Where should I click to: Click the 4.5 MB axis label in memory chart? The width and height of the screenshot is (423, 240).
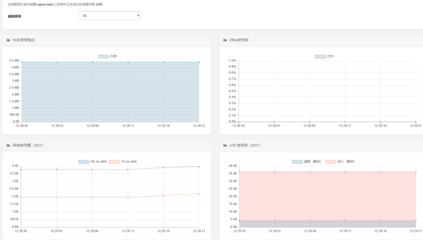coord(14,61)
